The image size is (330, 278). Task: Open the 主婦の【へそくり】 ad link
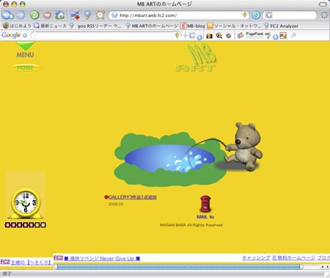coord(31,263)
